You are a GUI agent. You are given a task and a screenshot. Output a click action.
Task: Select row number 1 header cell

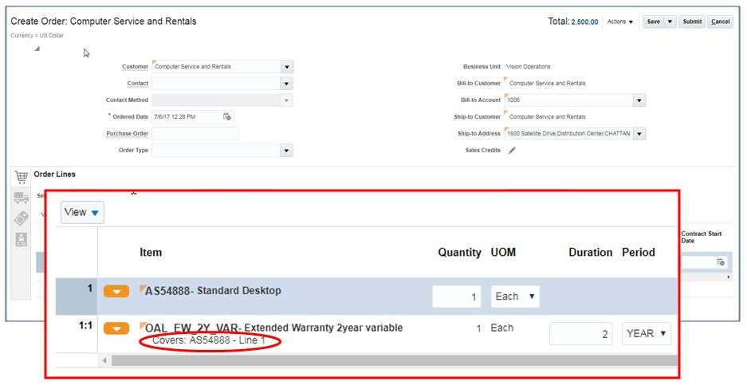click(77, 297)
